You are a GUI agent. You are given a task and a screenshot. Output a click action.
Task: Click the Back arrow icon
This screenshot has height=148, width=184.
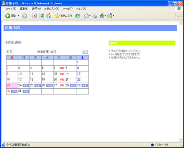pyautogui.click(x=8, y=16)
